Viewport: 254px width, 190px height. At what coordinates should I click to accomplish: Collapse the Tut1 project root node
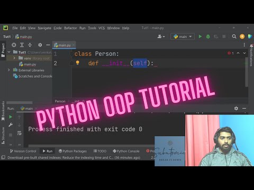click(9, 52)
